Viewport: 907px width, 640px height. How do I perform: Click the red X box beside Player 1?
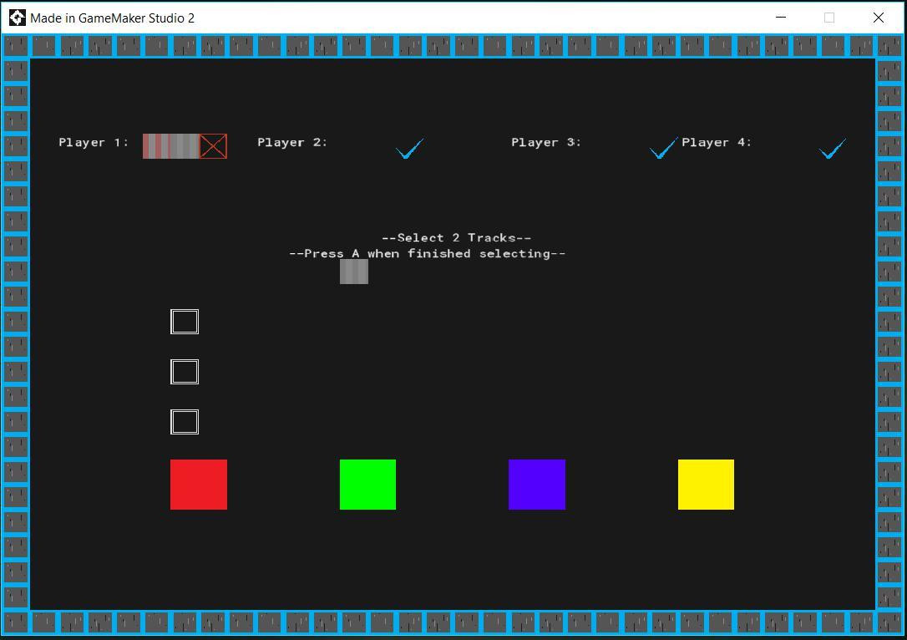click(x=214, y=146)
